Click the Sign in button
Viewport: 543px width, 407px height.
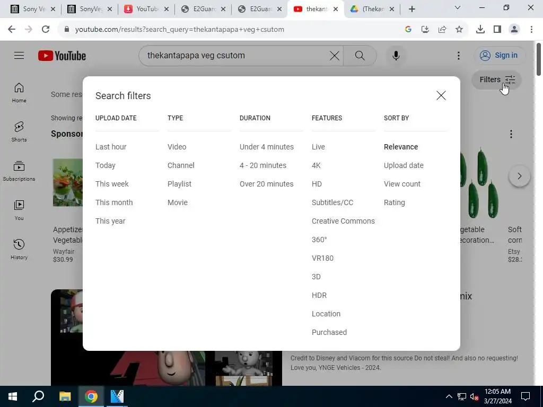point(499,55)
